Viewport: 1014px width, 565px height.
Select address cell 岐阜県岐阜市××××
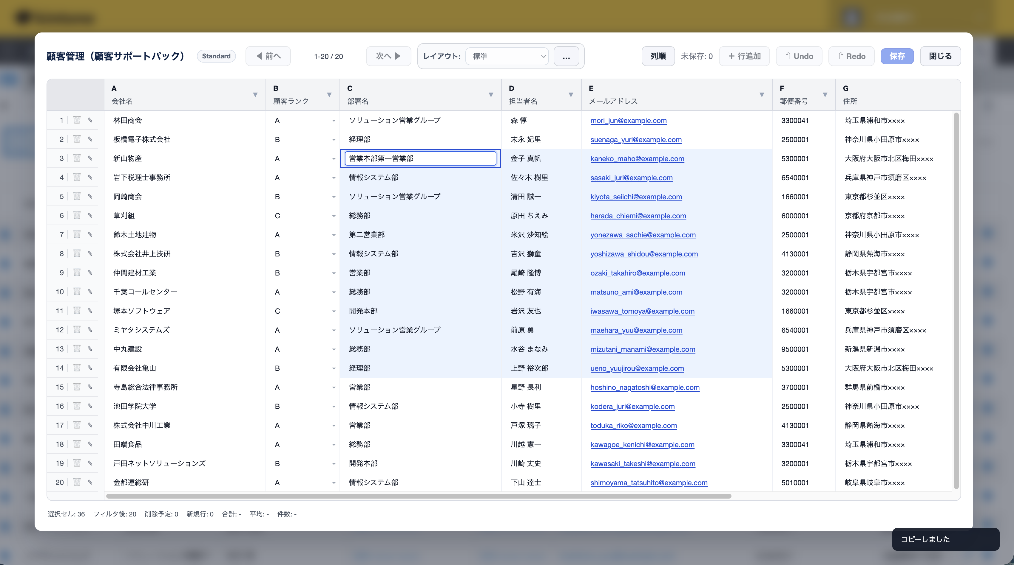tap(893, 482)
